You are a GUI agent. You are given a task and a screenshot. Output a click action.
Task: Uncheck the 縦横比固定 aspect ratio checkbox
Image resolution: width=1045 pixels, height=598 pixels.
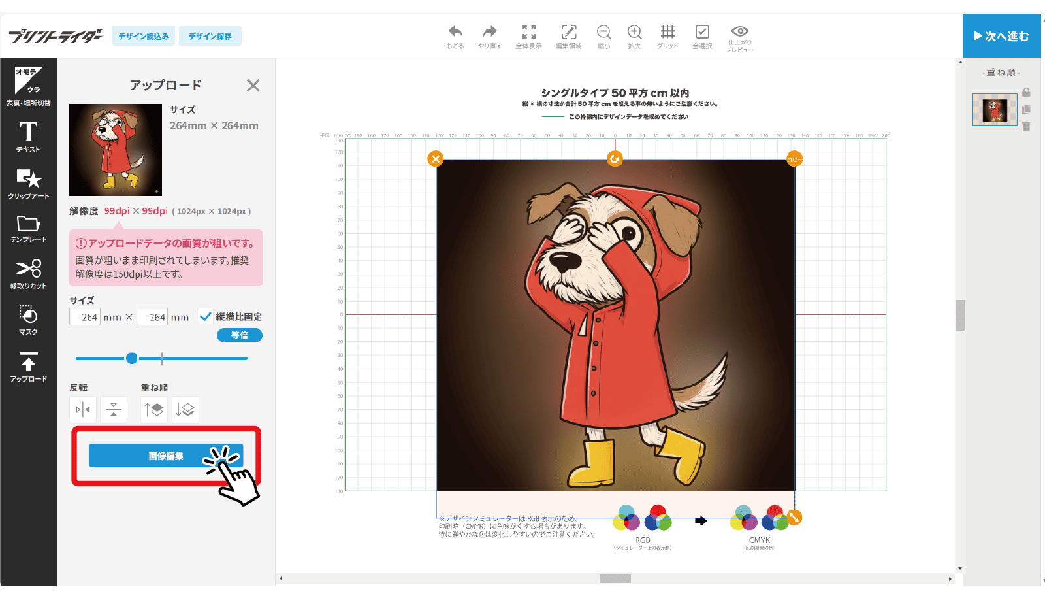206,316
